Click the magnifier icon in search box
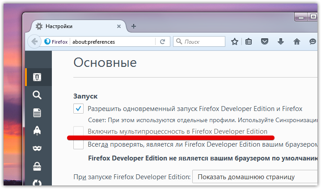Image resolution: width=321 pixels, height=189 pixels. point(179,41)
